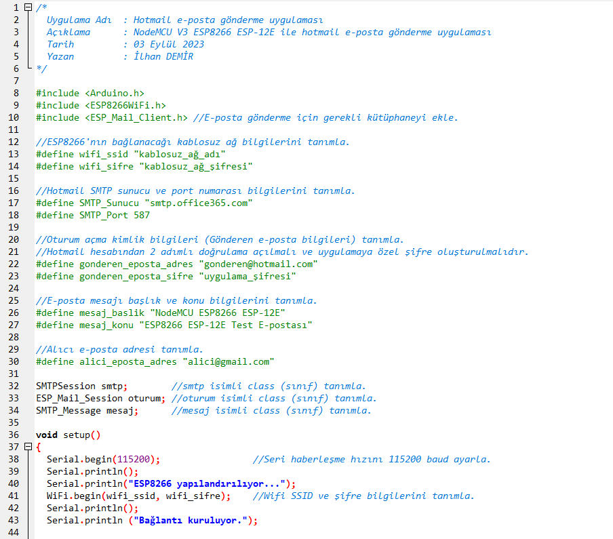Click the SMTP_Port value 587
613x539 pixels.
[x=142, y=215]
